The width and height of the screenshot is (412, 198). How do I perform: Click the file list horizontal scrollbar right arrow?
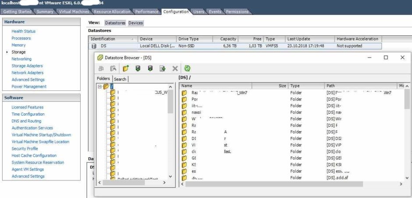401,184
